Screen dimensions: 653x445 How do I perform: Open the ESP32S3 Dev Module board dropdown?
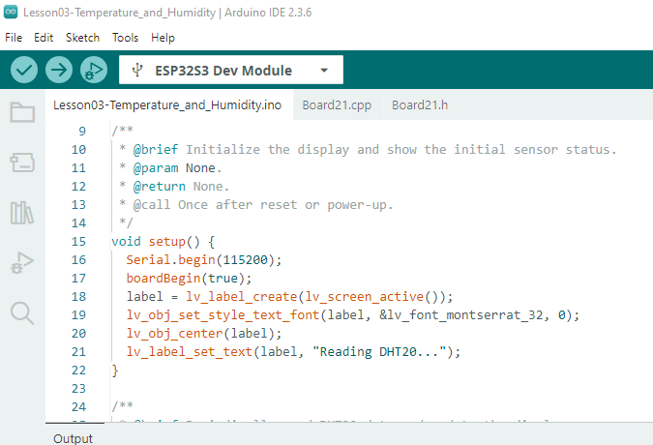pyautogui.click(x=231, y=70)
